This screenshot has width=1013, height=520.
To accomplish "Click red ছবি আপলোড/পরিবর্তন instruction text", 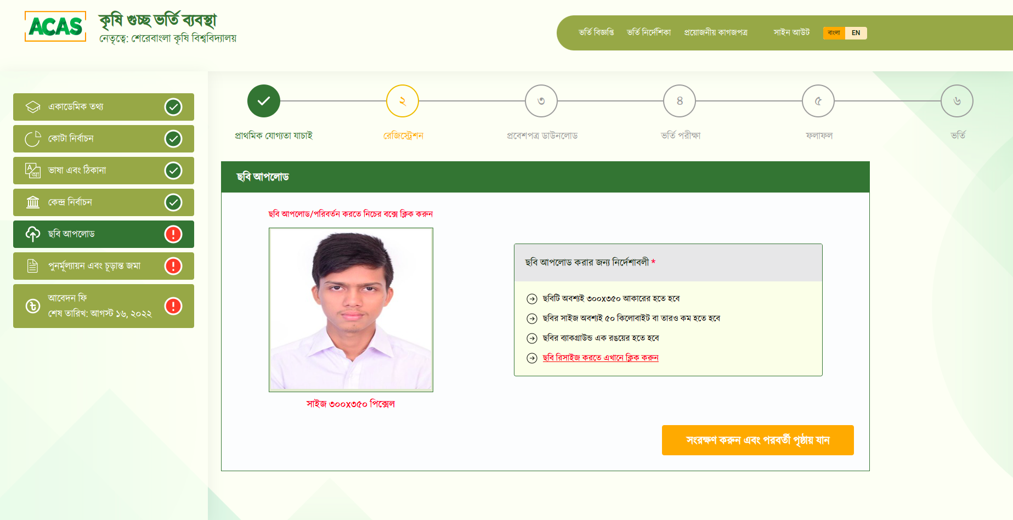I will click(350, 214).
